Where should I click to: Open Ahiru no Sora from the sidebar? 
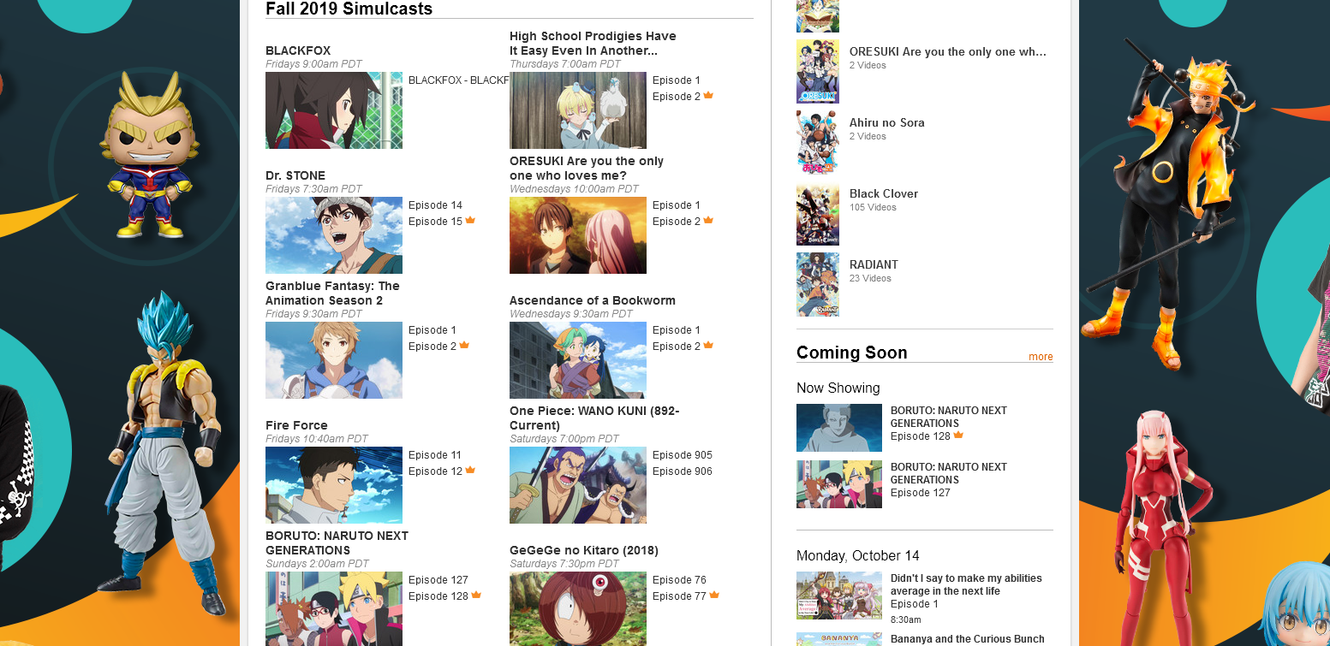click(886, 122)
